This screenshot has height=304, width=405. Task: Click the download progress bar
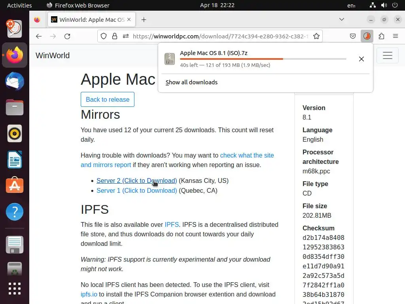[x=263, y=59]
